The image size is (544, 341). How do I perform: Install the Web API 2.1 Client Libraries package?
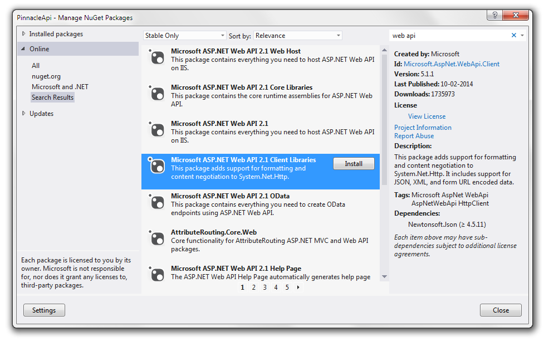tap(354, 164)
